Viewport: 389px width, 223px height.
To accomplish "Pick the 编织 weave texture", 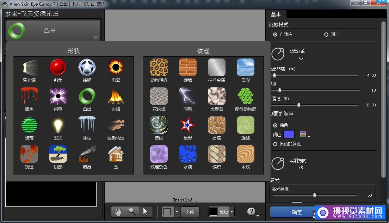I will 217,157.
